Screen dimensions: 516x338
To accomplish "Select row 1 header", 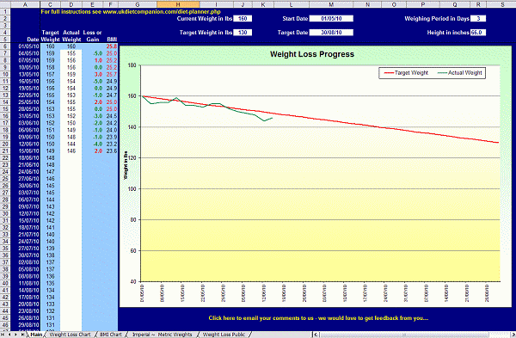I will 5,12.
